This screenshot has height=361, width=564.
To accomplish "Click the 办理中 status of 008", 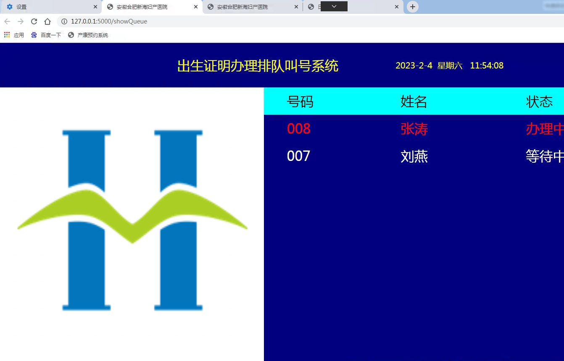I will coord(545,129).
